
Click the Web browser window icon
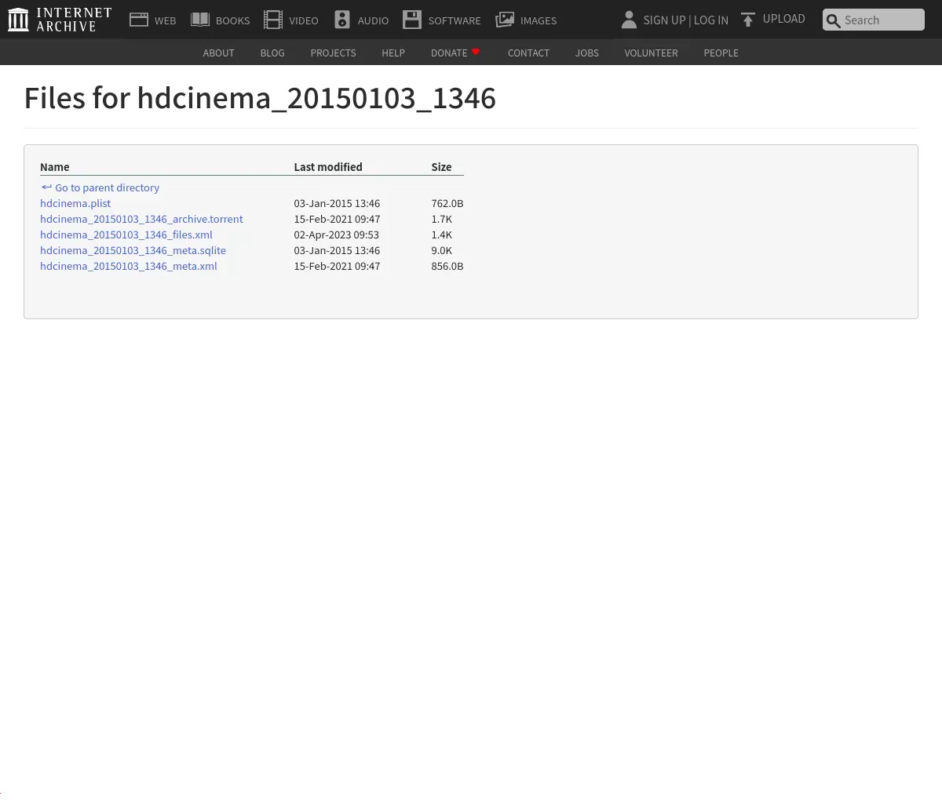click(139, 20)
